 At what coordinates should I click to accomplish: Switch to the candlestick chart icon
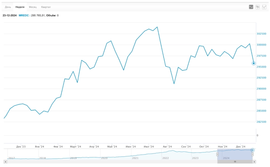[x=264, y=7]
